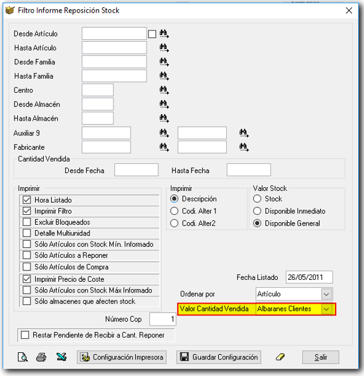Expand the Ordenar por dropdown

tap(326, 294)
